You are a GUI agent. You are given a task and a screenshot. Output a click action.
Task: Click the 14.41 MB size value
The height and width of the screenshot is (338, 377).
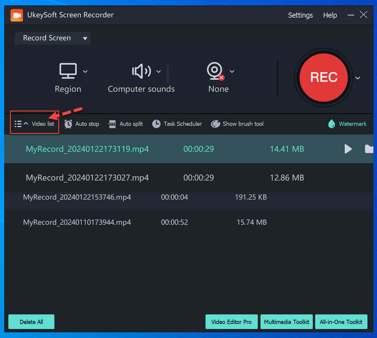click(287, 149)
